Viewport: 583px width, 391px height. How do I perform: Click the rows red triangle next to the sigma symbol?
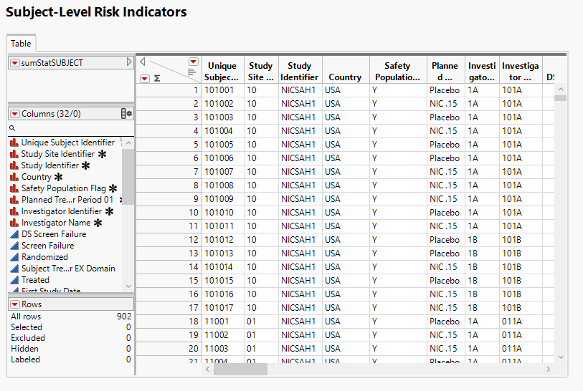tap(145, 78)
